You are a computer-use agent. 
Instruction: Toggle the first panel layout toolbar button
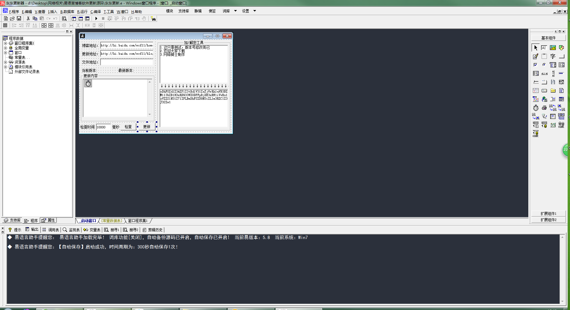tap(74, 18)
